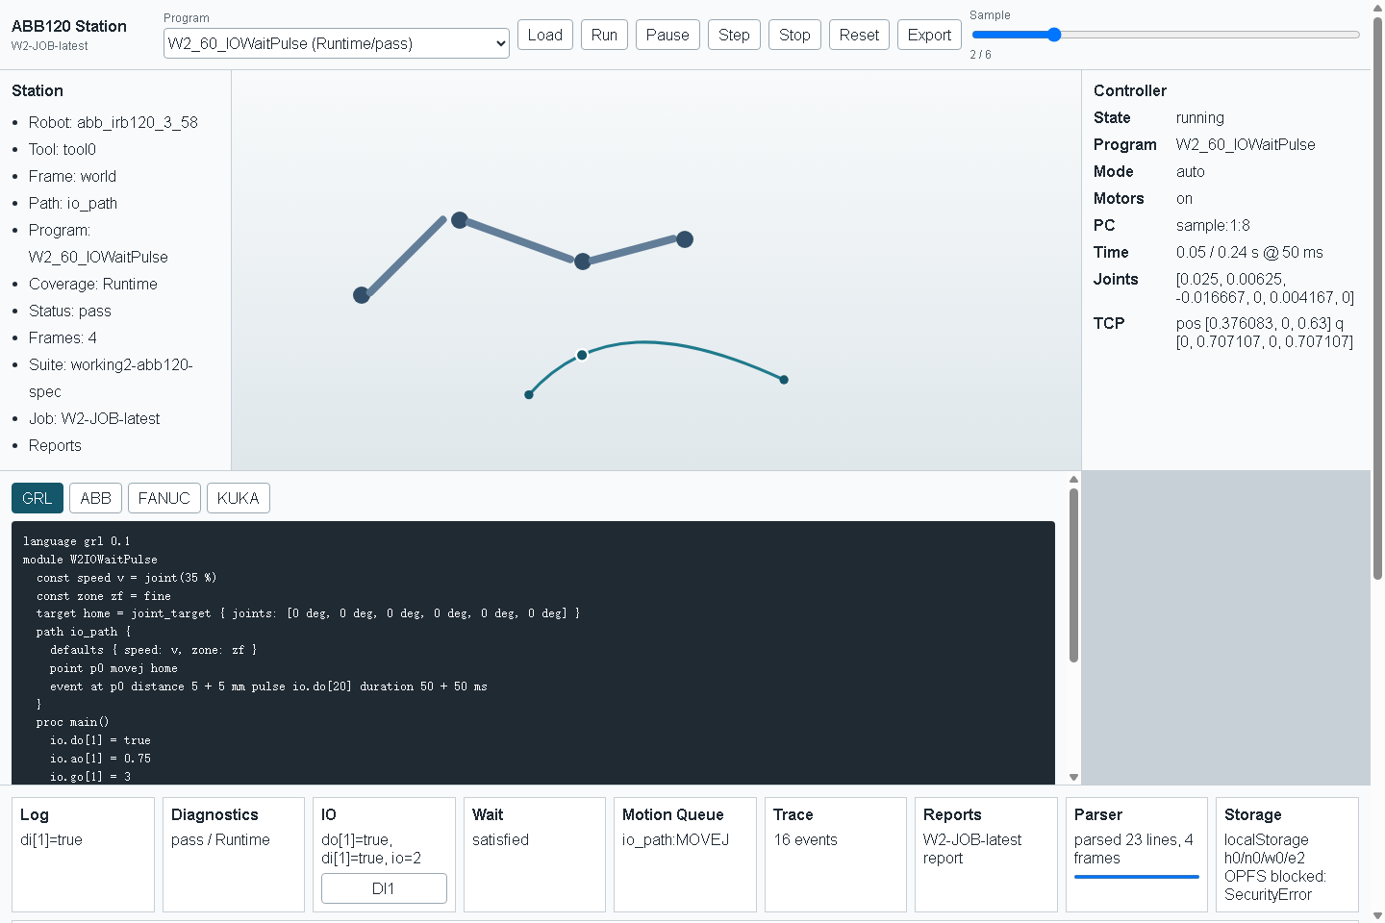Click the code panel scroll up arrow

coord(1073,479)
